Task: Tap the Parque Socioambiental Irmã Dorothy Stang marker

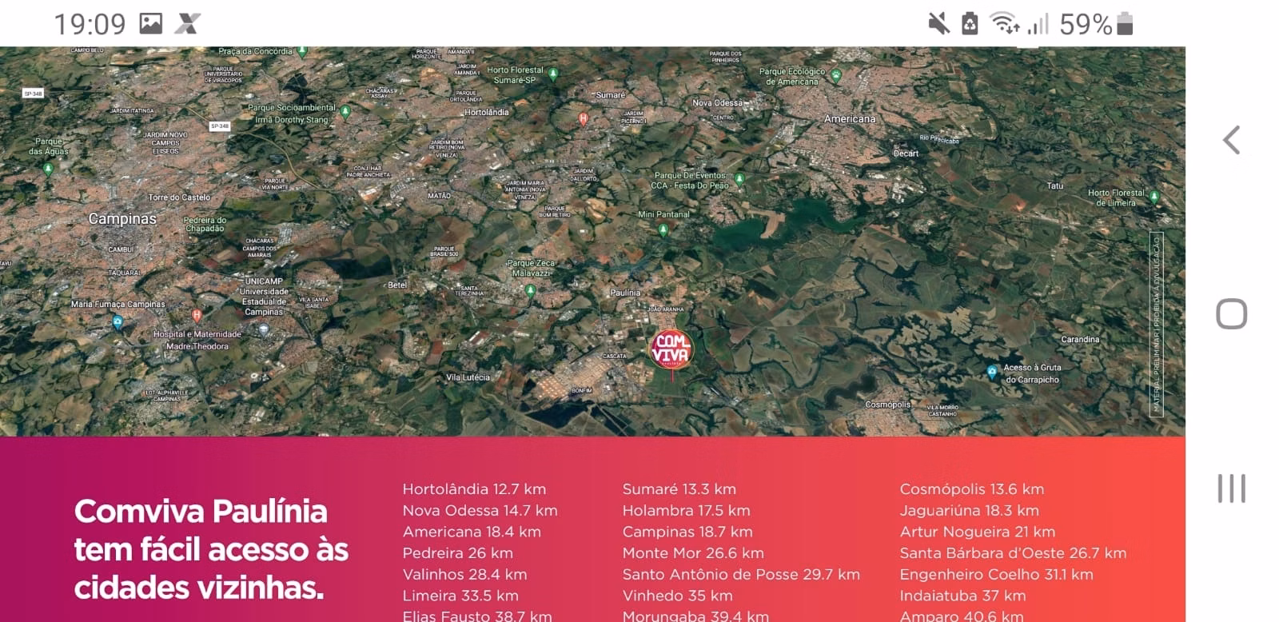Action: [345, 112]
